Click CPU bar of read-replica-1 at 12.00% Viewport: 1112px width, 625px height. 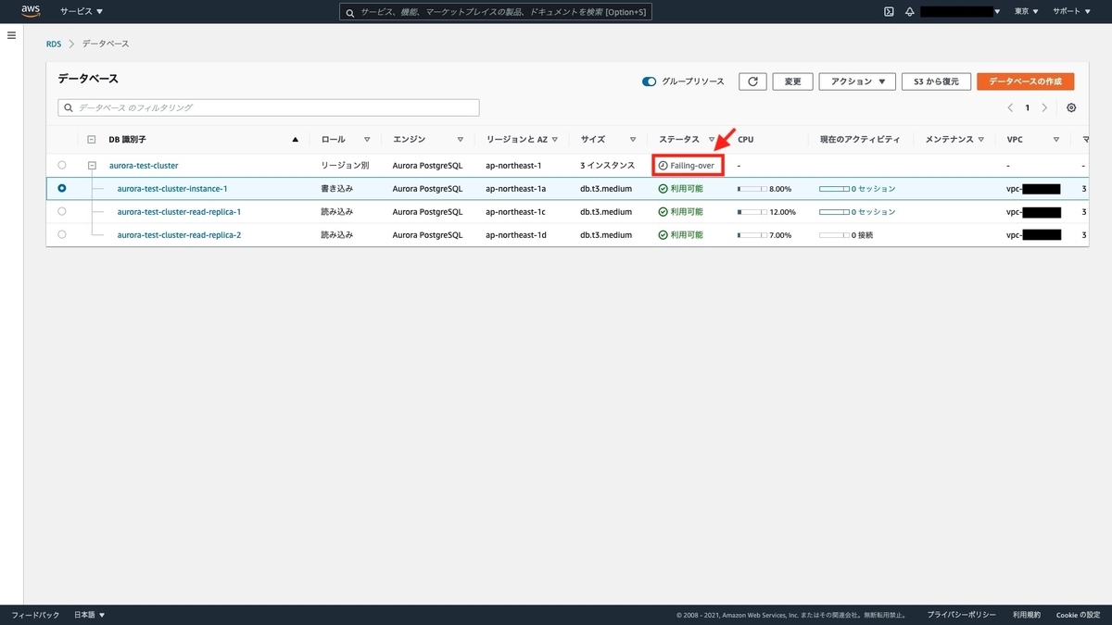(x=752, y=212)
